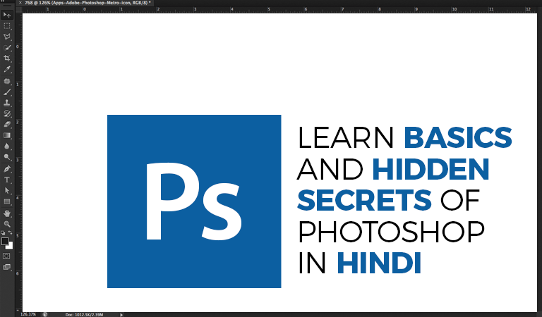The width and height of the screenshot is (542, 317).
Task: Select the Brush tool
Action: [6, 92]
